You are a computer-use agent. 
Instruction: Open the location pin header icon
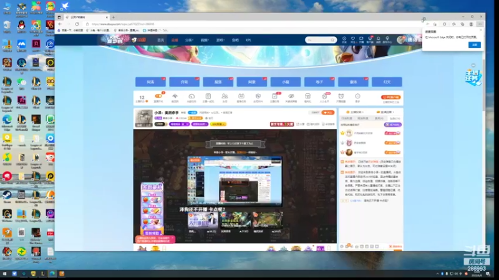(387, 40)
